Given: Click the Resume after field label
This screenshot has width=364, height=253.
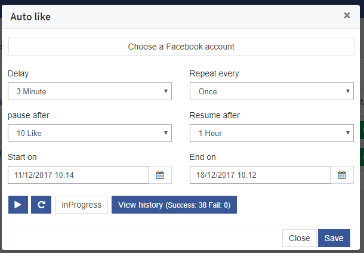Looking at the screenshot, I should coord(214,116).
